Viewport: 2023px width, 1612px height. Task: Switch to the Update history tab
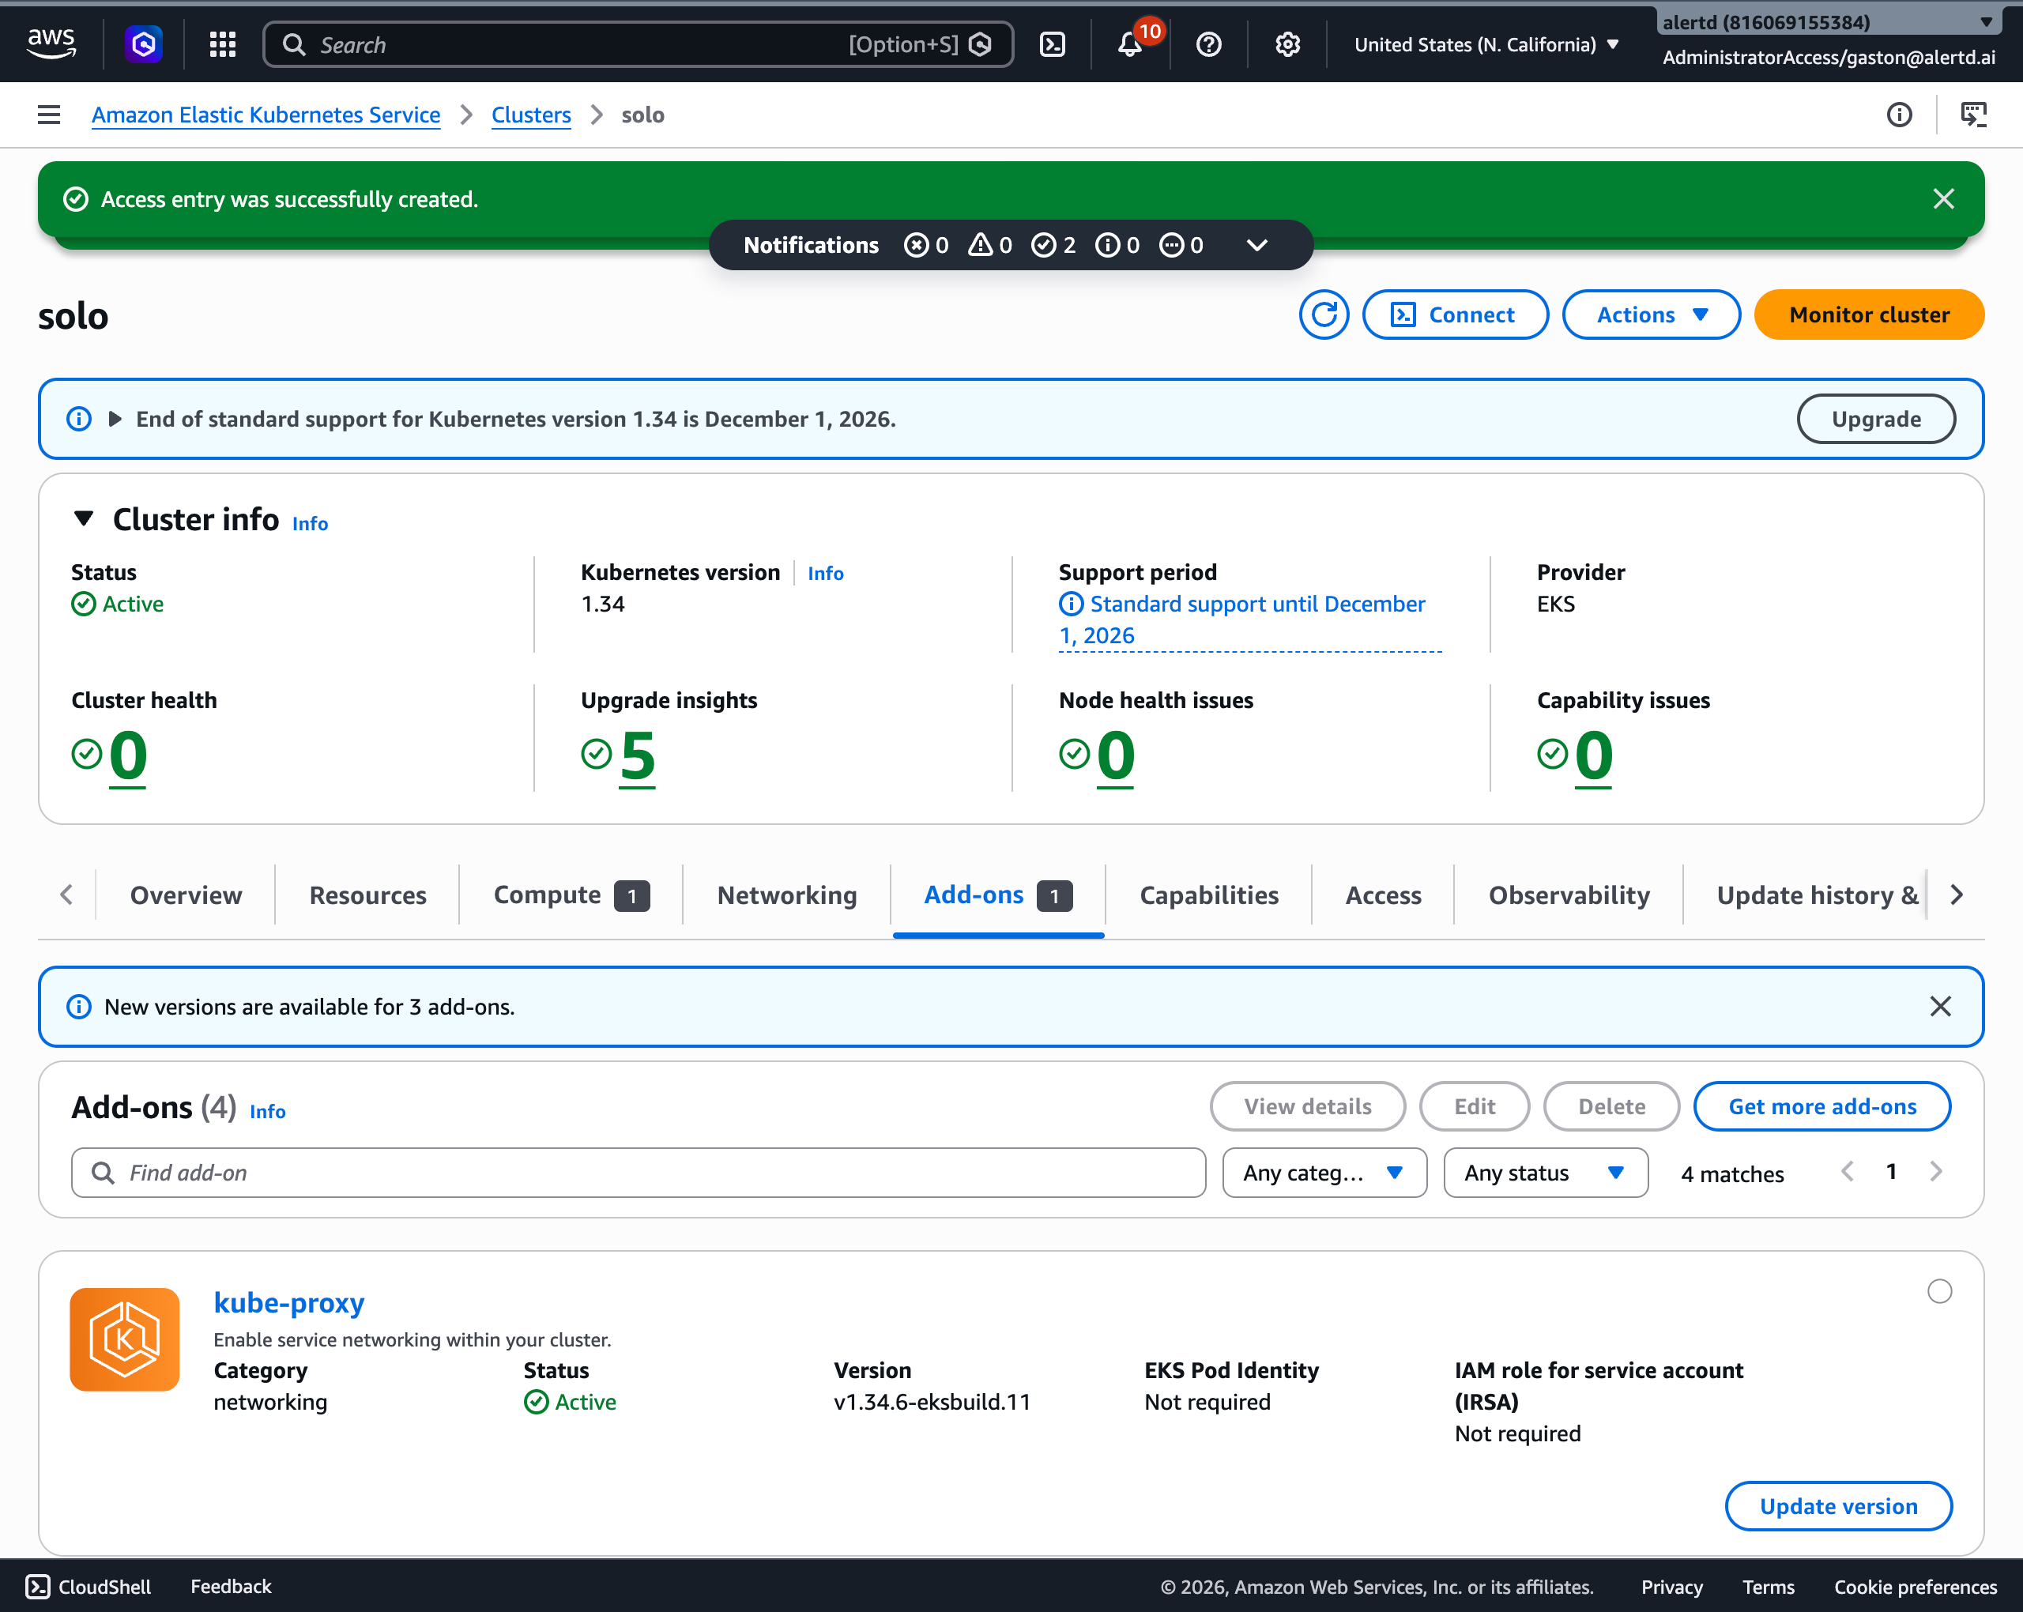coord(1817,895)
